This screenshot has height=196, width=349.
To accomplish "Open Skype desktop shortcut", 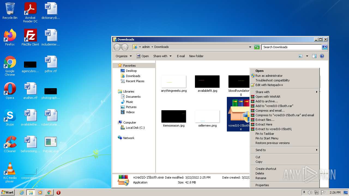I will 10,118.
